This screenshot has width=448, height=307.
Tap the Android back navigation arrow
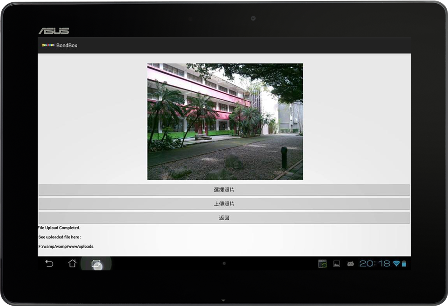[49, 263]
